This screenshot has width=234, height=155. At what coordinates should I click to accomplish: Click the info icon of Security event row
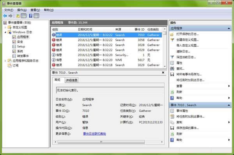53,55
